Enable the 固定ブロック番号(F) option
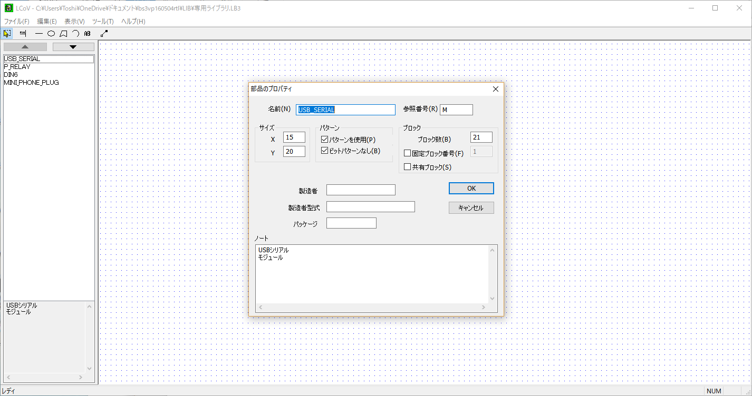The width and height of the screenshot is (752, 396). point(407,152)
